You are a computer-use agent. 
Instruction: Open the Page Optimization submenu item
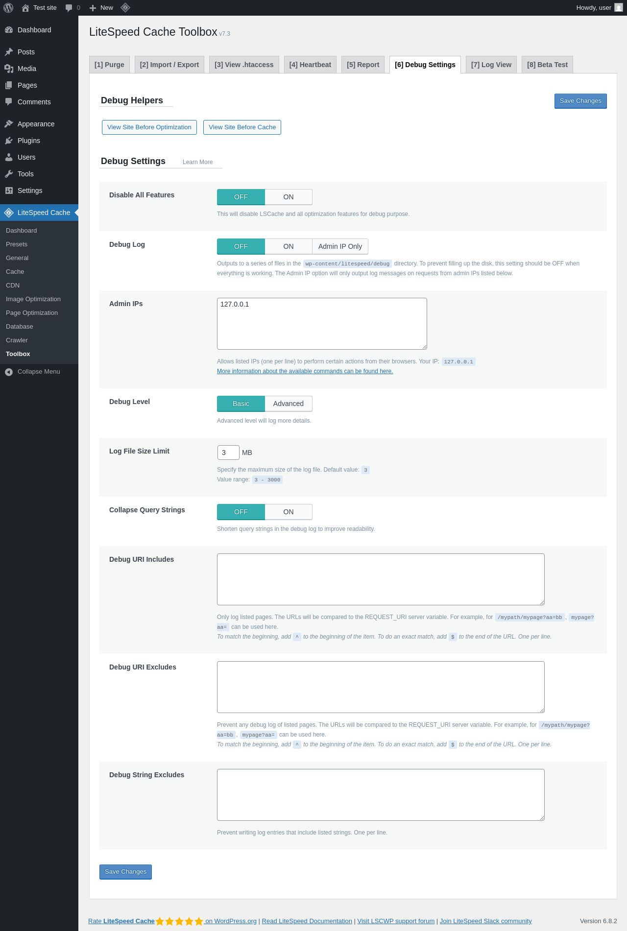click(39, 313)
